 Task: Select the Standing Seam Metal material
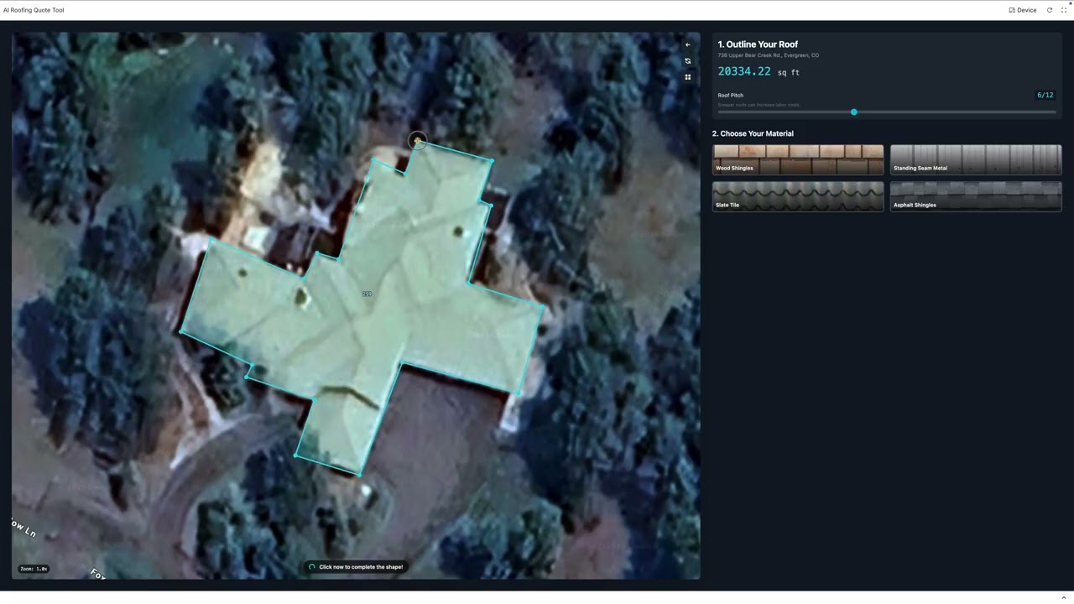975,159
